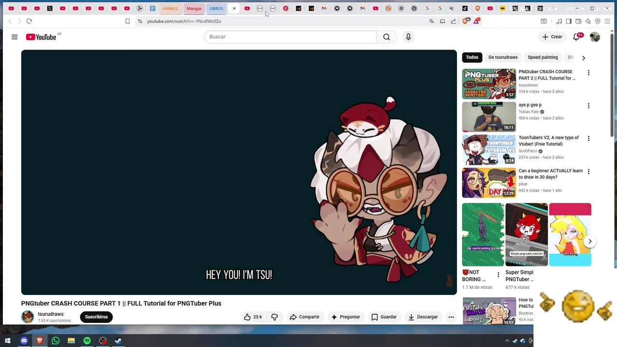Like the video with thumbs up

253,317
